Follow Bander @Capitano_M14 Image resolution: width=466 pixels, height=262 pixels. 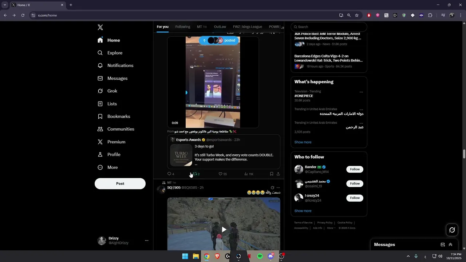coord(355,169)
